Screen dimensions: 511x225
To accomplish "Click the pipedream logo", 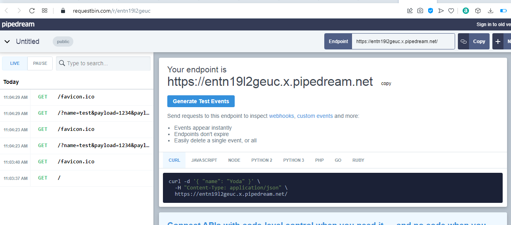I will point(18,24).
